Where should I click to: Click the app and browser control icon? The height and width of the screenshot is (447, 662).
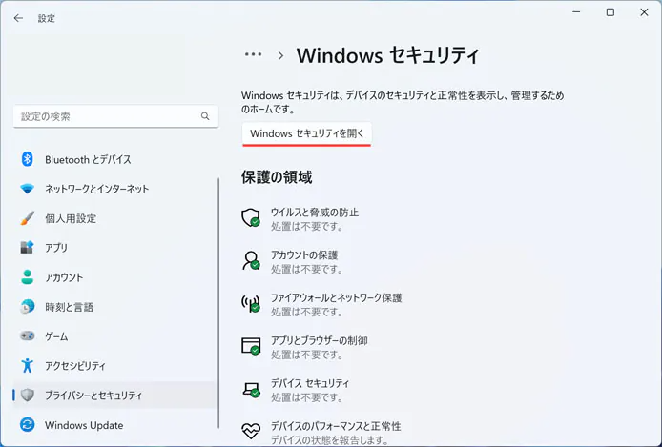point(251,346)
